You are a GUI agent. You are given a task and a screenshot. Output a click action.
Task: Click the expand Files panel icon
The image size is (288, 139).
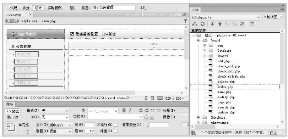click(252, 24)
